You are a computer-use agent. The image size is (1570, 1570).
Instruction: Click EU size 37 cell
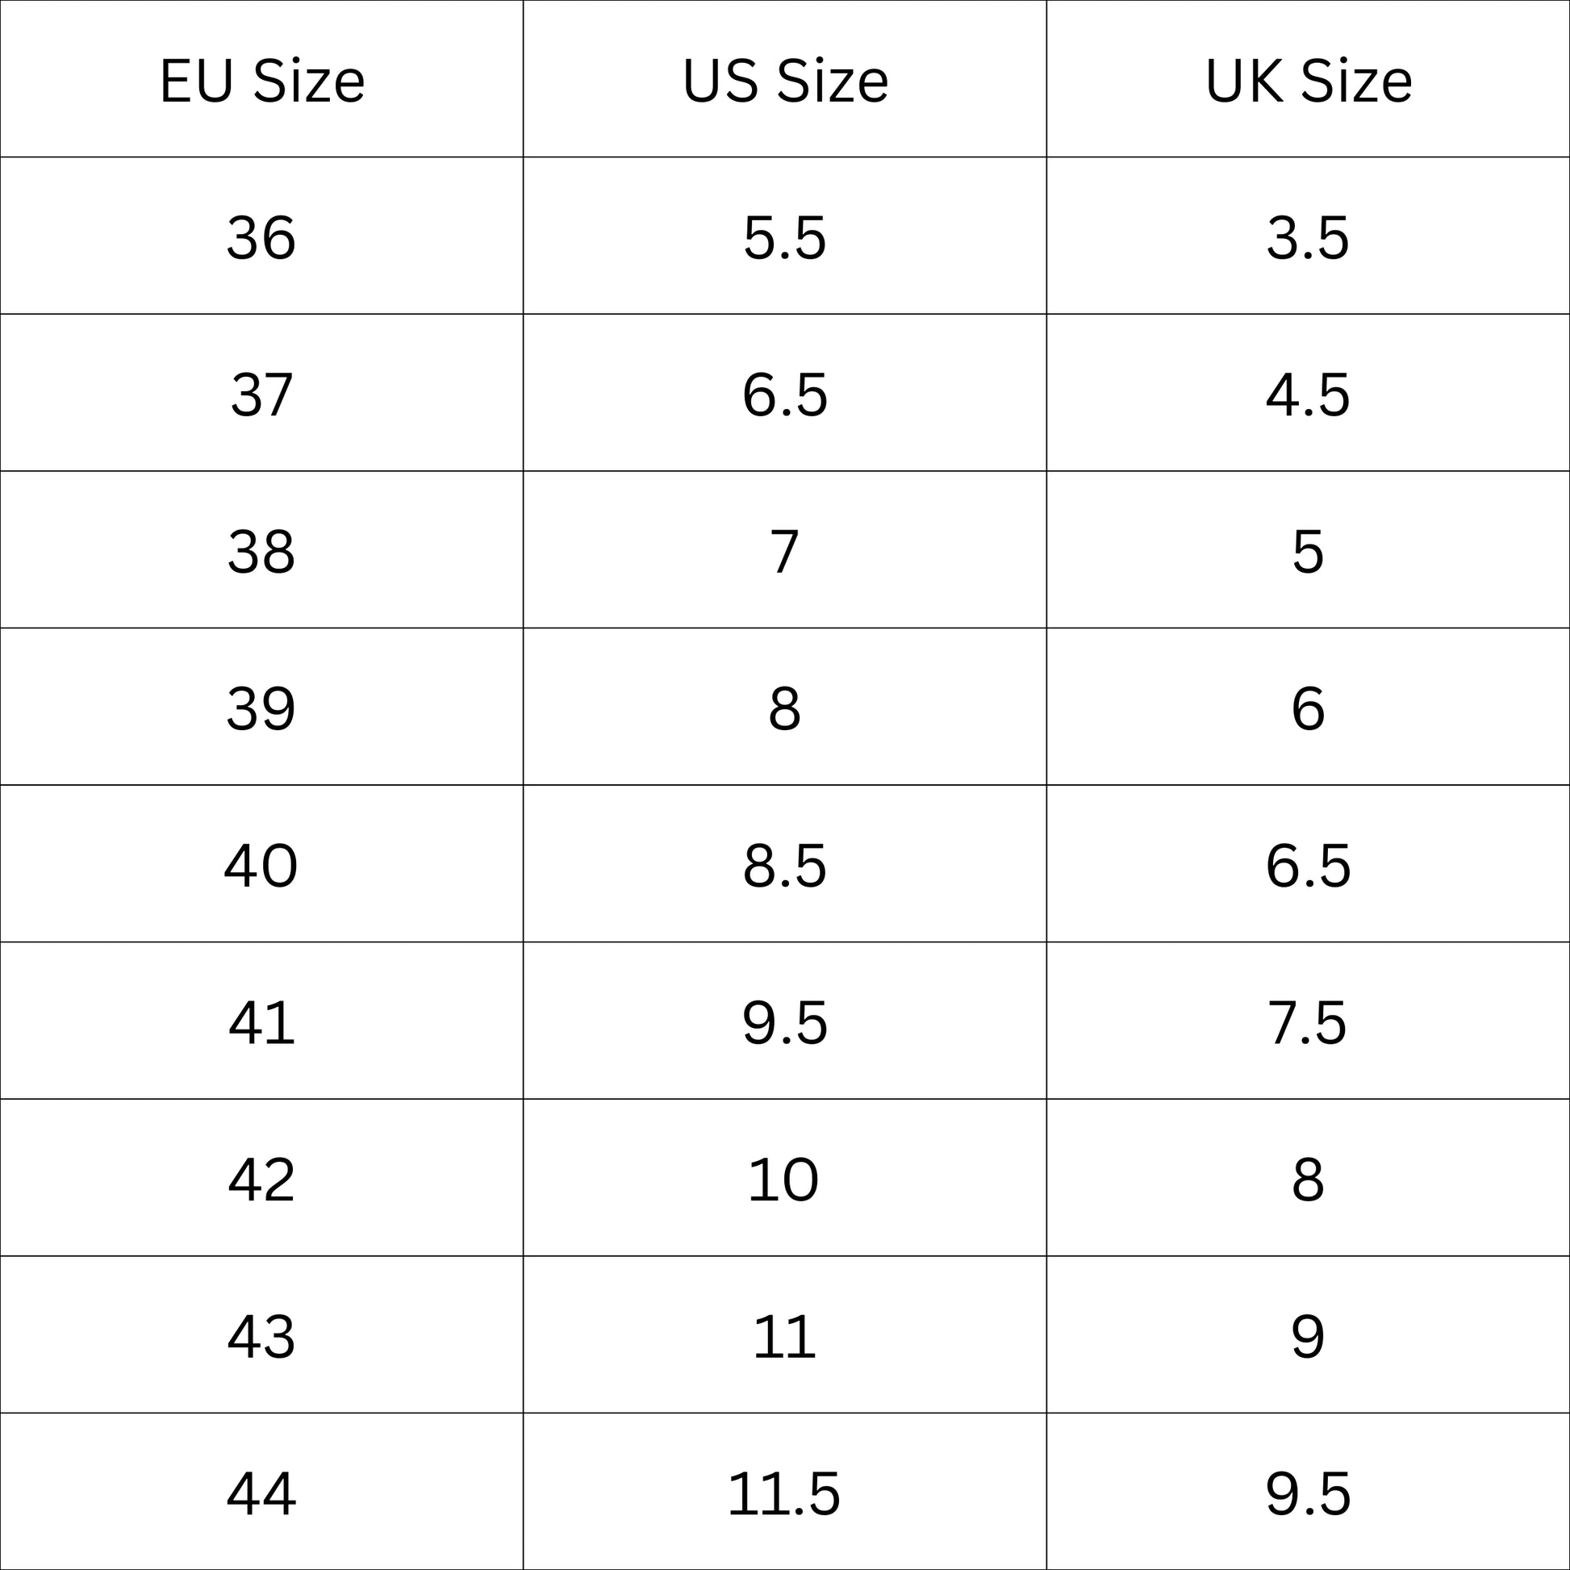pyautogui.click(x=261, y=395)
